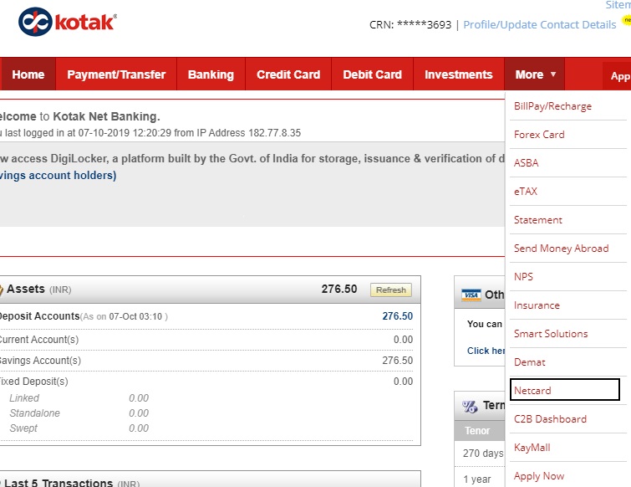Image resolution: width=631 pixels, height=487 pixels.
Task: Click the VISA card icon
Action: click(x=471, y=295)
